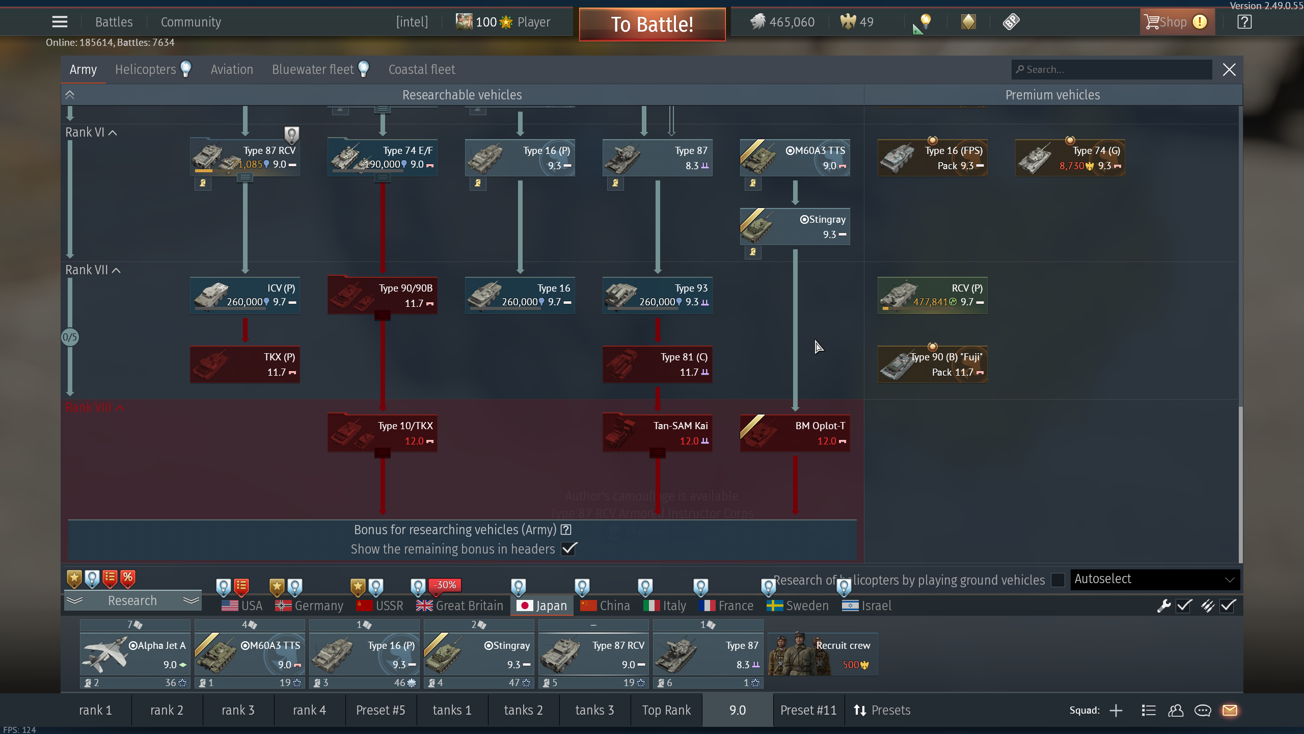Viewport: 1304px width, 734px height.
Task: Switch to the Aviation tab
Action: (x=232, y=69)
